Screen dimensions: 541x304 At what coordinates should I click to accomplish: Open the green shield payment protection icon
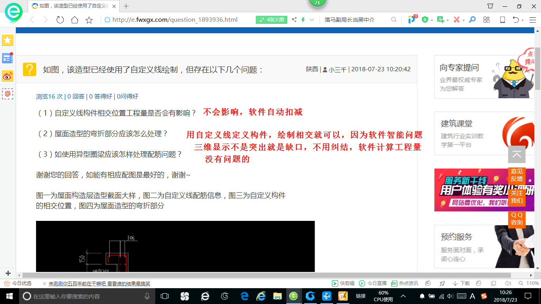[x=425, y=20]
